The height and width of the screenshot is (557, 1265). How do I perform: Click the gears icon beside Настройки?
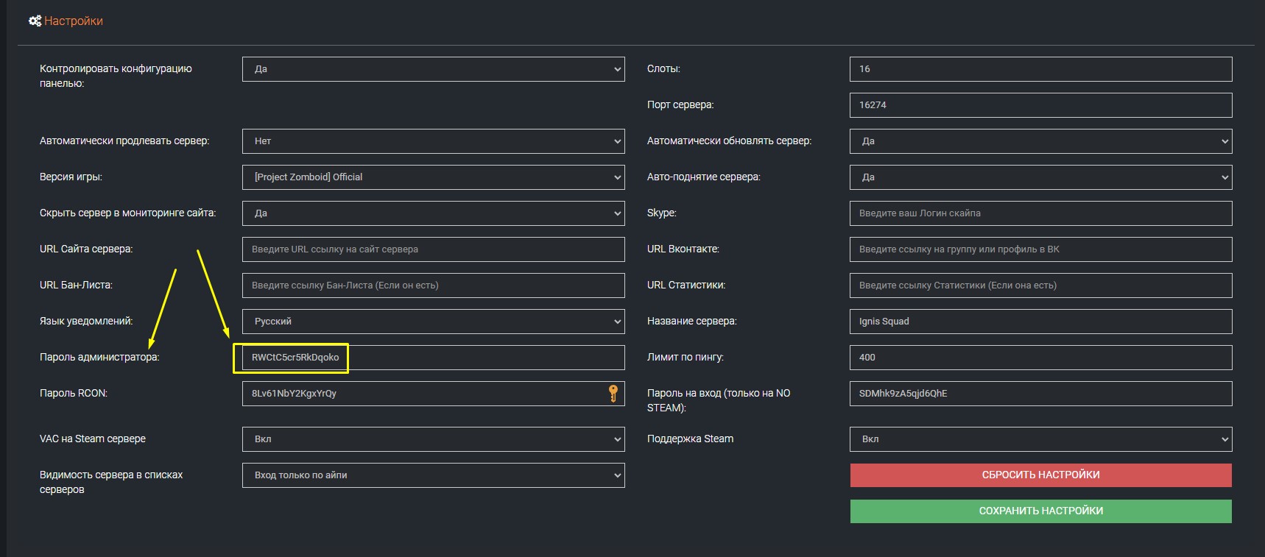coord(35,21)
